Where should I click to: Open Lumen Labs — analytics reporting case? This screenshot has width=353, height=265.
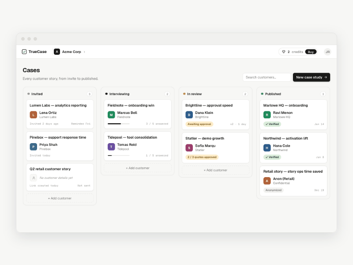click(x=60, y=114)
